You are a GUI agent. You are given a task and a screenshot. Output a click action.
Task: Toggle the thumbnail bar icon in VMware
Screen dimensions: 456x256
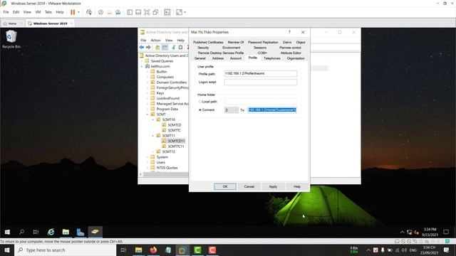tap(138, 12)
